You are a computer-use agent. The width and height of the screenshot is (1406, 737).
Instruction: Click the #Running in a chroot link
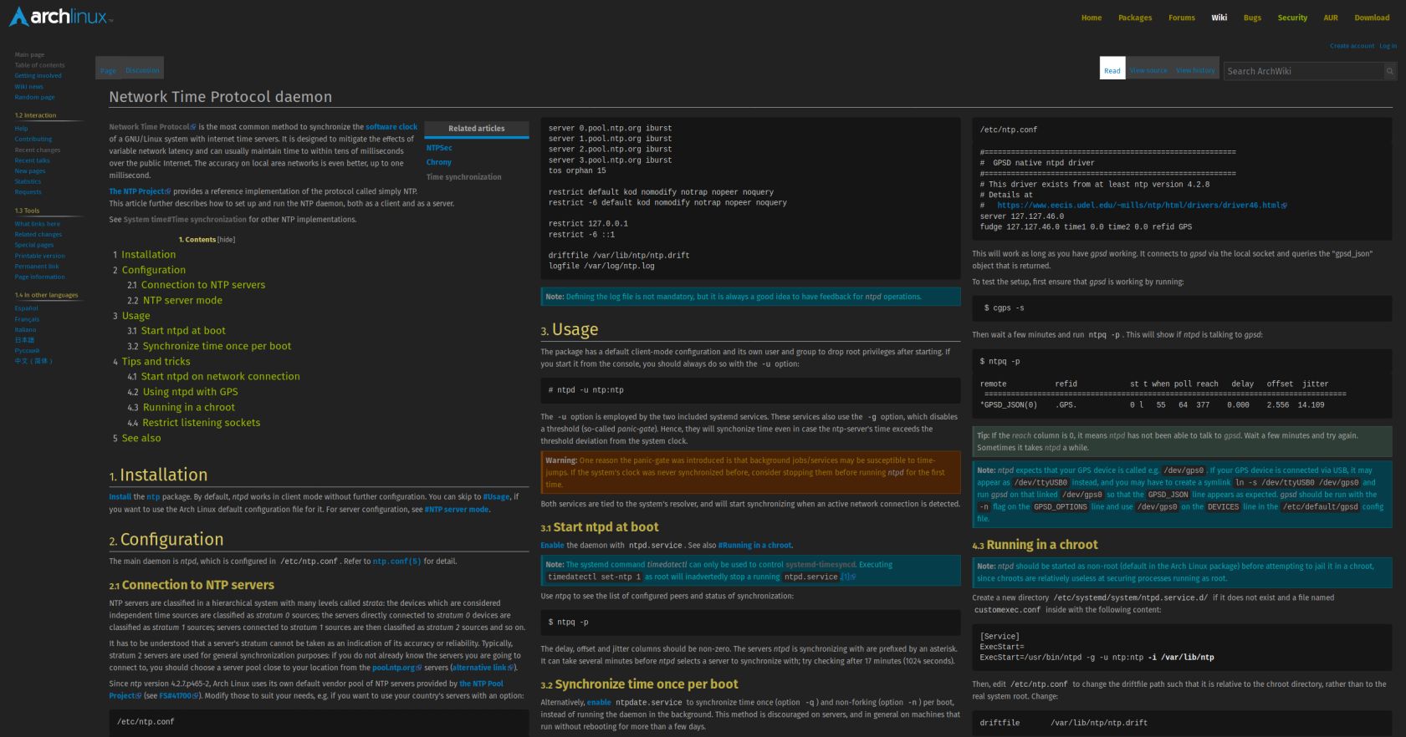pos(754,545)
